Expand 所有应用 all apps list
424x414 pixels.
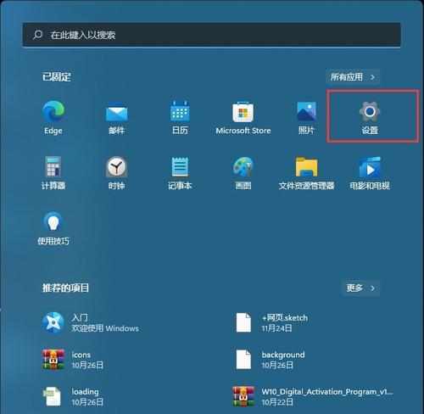pos(353,77)
